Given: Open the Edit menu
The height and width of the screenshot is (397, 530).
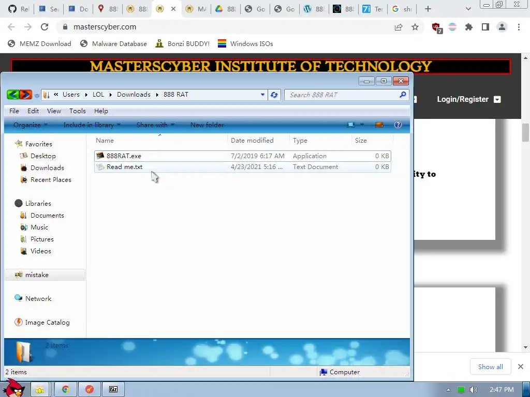Looking at the screenshot, I should pos(33,111).
